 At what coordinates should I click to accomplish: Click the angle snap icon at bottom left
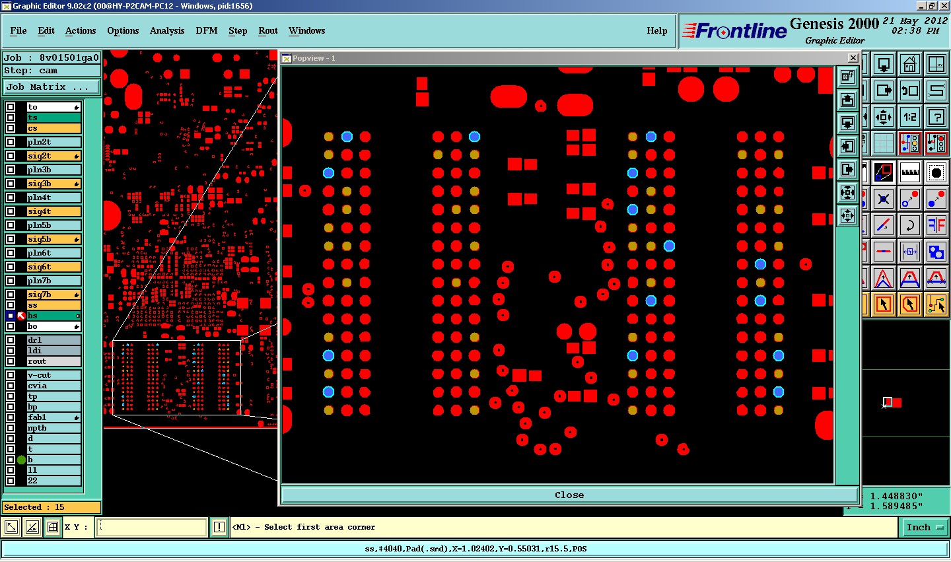[x=32, y=527]
